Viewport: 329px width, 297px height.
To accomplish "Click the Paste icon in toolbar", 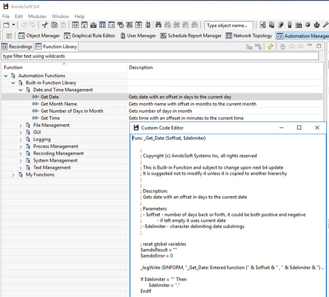I will (63, 25).
